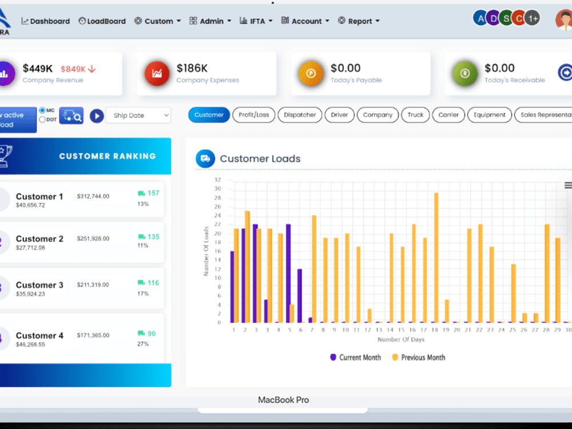572x429 pixels.
Task: Select the Company tab
Action: [x=378, y=115]
